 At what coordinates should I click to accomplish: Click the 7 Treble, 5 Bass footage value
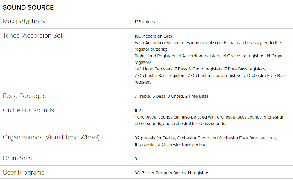pyautogui.click(x=171, y=96)
